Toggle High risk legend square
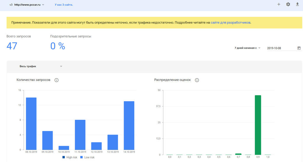 point(64,157)
